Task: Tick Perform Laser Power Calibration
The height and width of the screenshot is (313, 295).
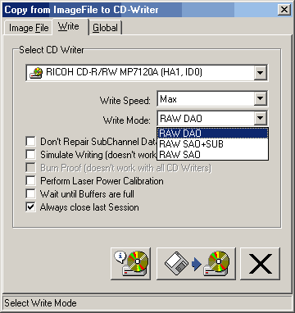Action: point(30,181)
